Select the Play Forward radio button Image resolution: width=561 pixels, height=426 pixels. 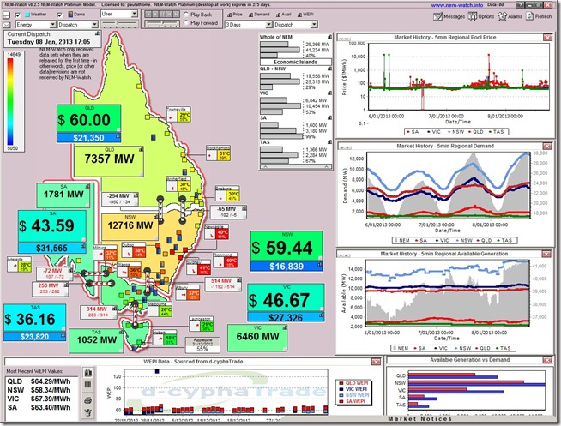[185, 23]
